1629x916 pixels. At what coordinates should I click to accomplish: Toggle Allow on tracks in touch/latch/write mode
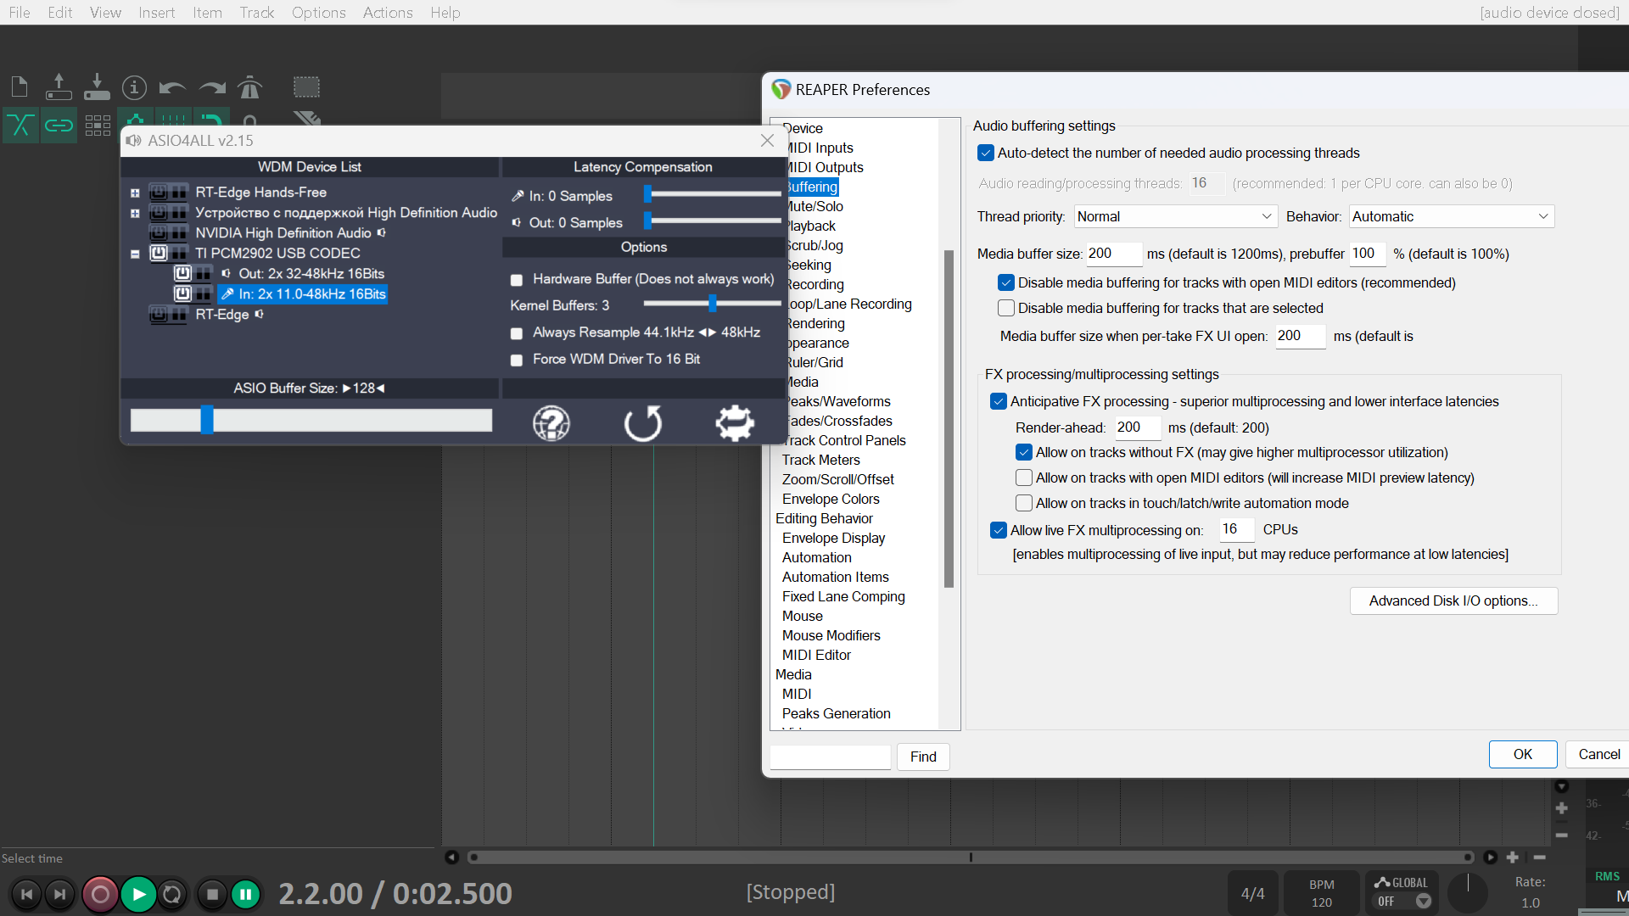pyautogui.click(x=1024, y=503)
